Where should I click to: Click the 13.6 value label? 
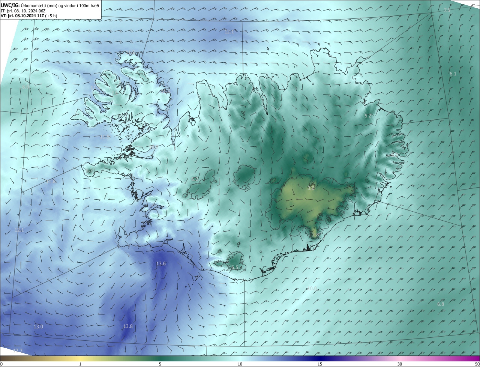[161, 264]
